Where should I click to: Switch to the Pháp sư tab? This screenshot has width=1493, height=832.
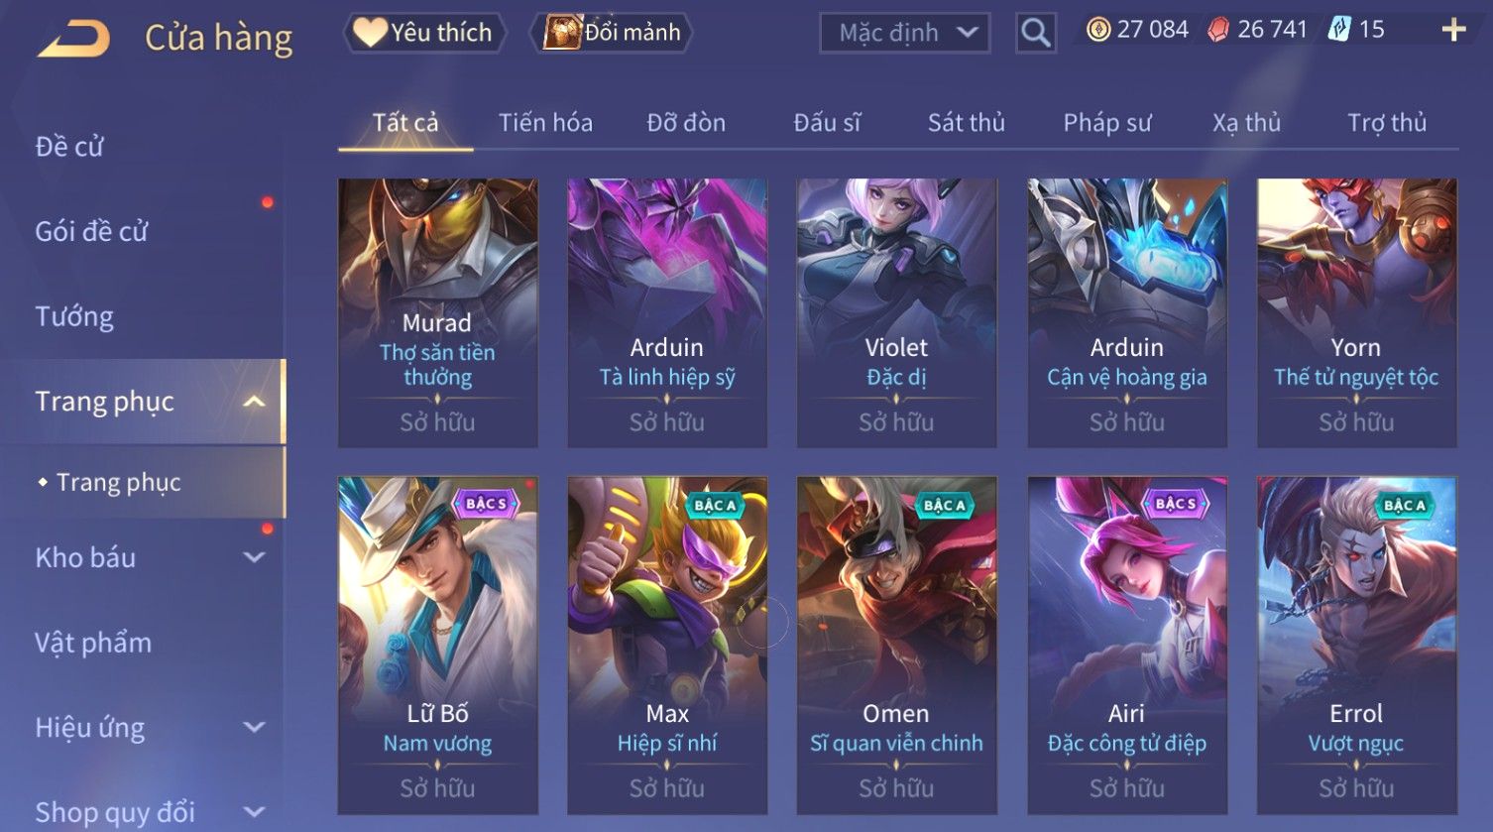point(1107,123)
